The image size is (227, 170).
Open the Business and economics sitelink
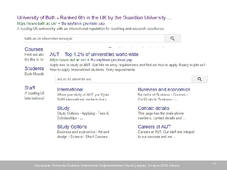(x=164, y=89)
